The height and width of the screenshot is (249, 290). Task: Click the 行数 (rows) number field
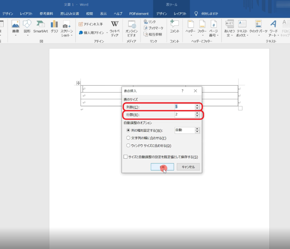point(184,115)
